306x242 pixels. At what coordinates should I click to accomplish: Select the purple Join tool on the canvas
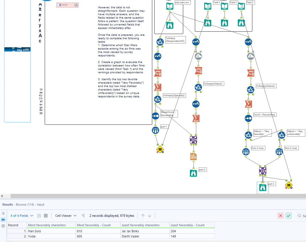(194, 139)
